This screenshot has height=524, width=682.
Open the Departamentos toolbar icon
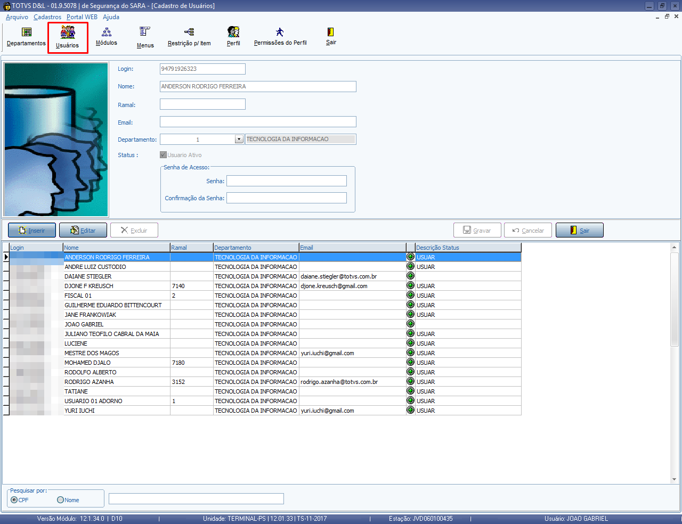[26, 37]
